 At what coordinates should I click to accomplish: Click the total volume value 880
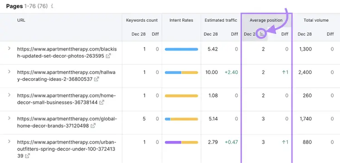click(x=307, y=142)
